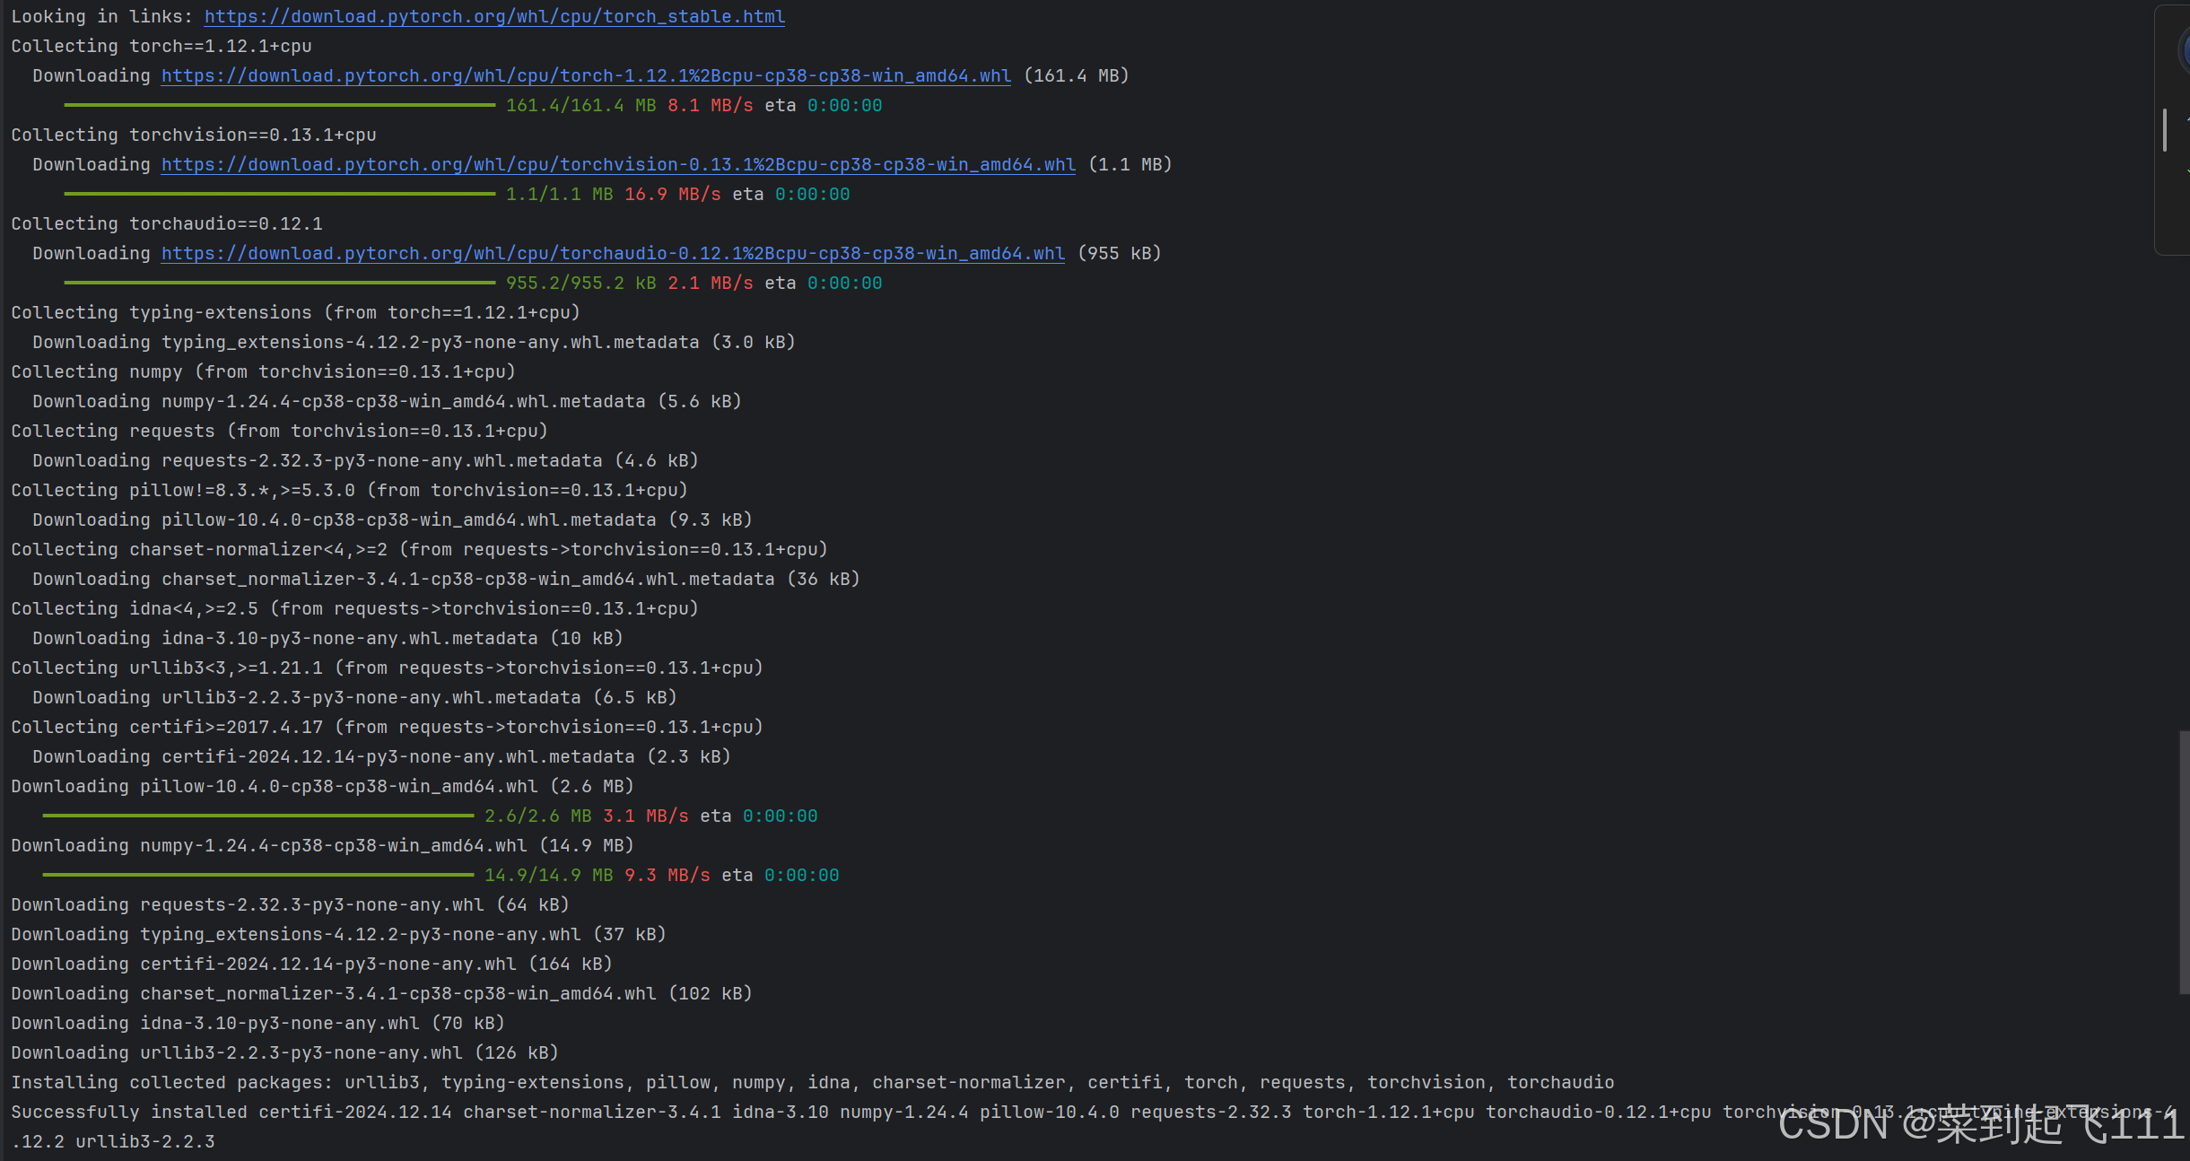Click the small scrollbar handle in the side popup
The height and width of the screenshot is (1161, 2190).
[x=2165, y=130]
